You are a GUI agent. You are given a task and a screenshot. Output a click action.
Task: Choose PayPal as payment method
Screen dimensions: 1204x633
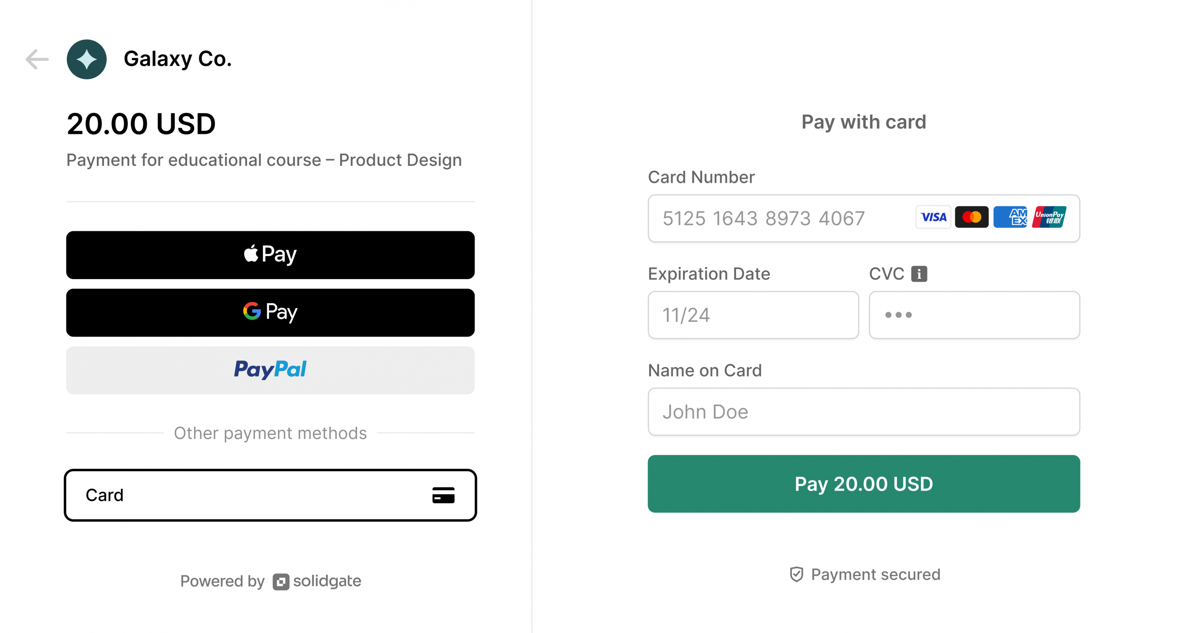coord(270,370)
